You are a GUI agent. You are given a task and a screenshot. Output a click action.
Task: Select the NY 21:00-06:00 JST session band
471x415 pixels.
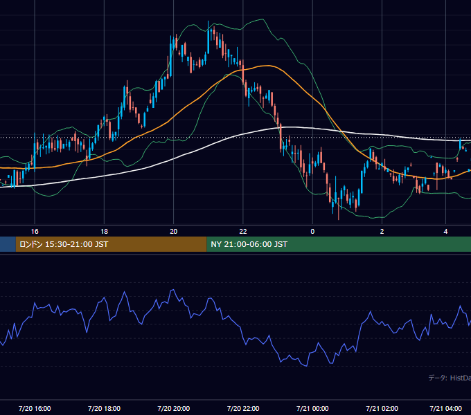point(339,244)
